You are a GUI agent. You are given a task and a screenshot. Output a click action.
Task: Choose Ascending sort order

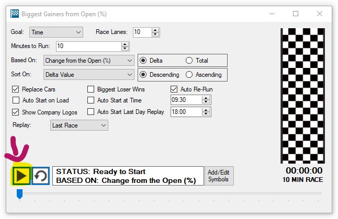click(x=189, y=75)
